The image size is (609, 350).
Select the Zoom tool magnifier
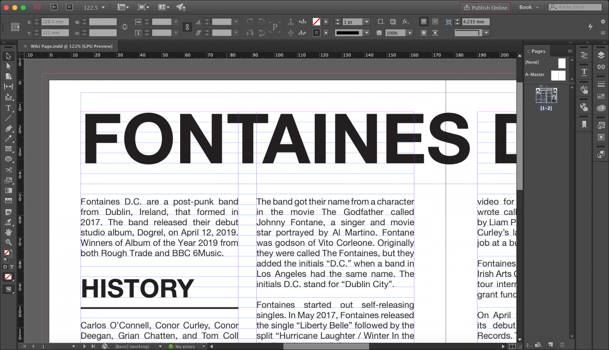coord(9,242)
